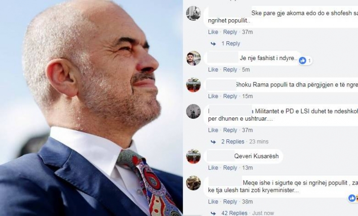The height and width of the screenshot is (216, 358).
Task: Like the 'Je nje fashist i ndyre' comment
Action: tap(213, 70)
